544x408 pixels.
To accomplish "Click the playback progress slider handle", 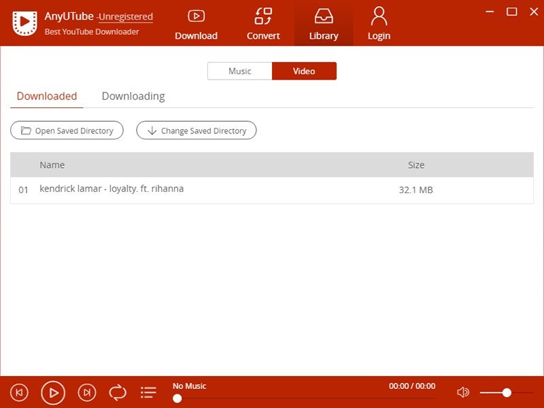I will (177, 398).
